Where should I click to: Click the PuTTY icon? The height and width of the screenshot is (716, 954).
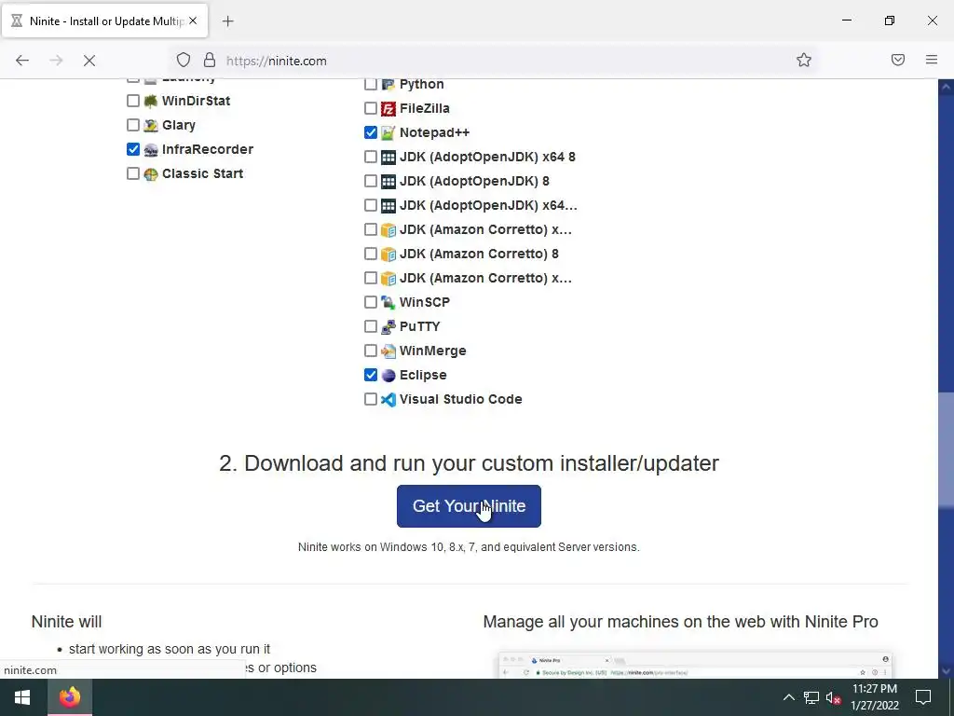point(388,327)
